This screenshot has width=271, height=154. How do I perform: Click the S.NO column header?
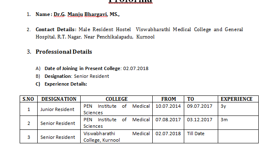pyautogui.click(x=28, y=99)
